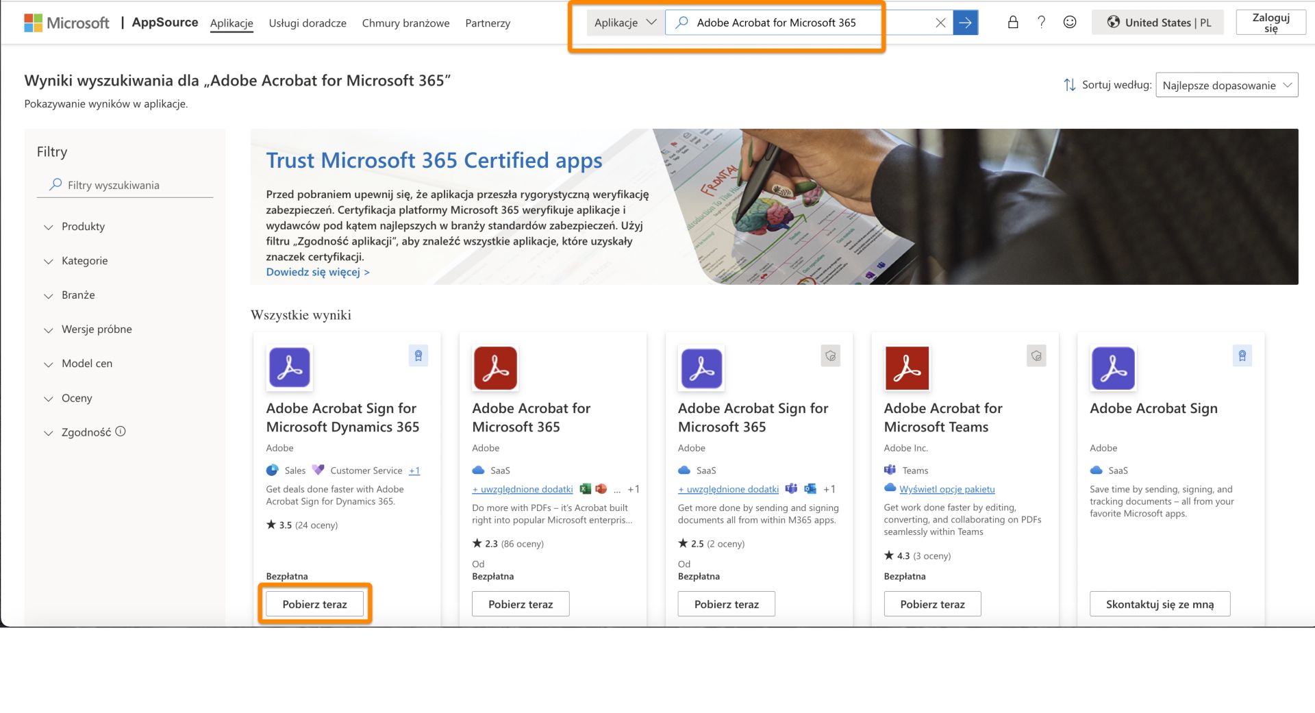Click Pobierz teraz for Acrobat Microsoft 365
The width and height of the screenshot is (1315, 713).
click(x=521, y=604)
